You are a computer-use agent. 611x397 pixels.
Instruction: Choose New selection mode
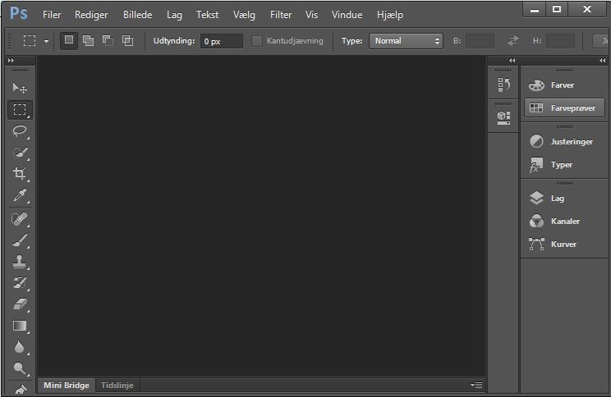click(x=69, y=40)
